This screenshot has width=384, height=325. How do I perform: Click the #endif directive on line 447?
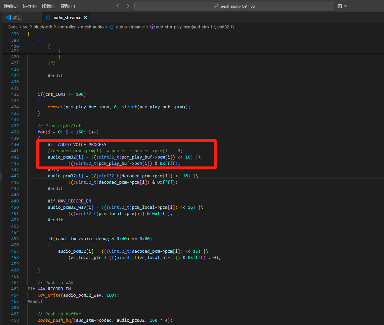point(55,189)
